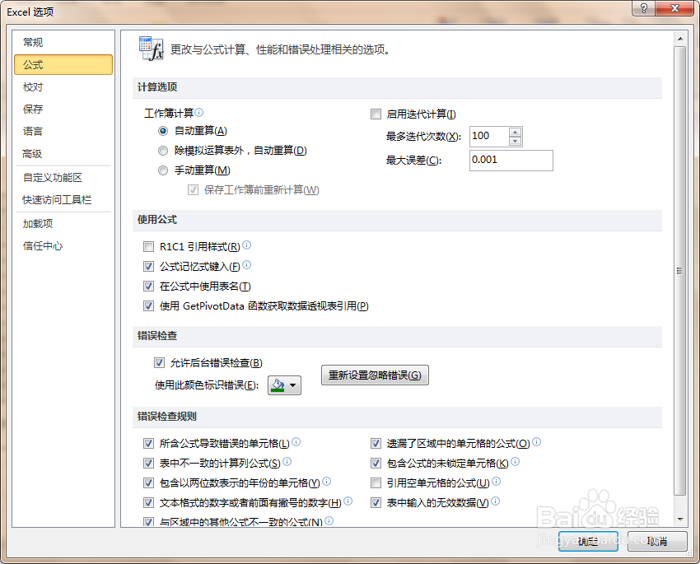Open error indicator color dropdown
700x564 pixels.
click(284, 385)
